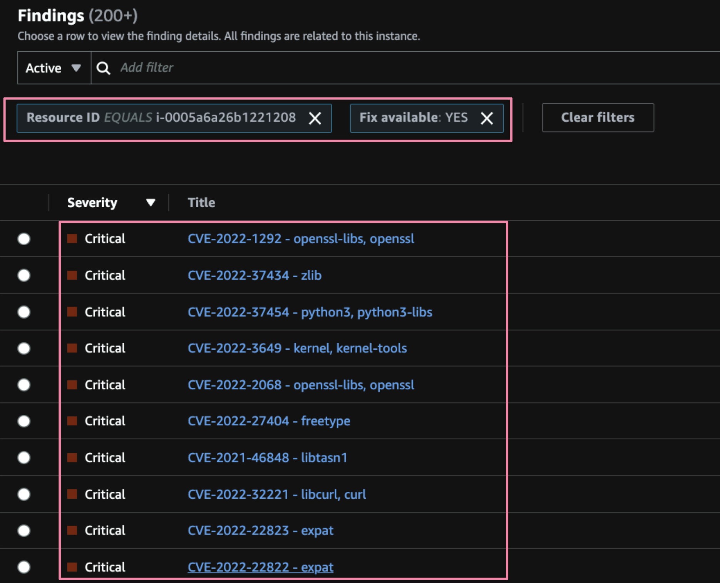Click the Critical severity icon in kernel row
The width and height of the screenshot is (720, 583).
tap(72, 348)
